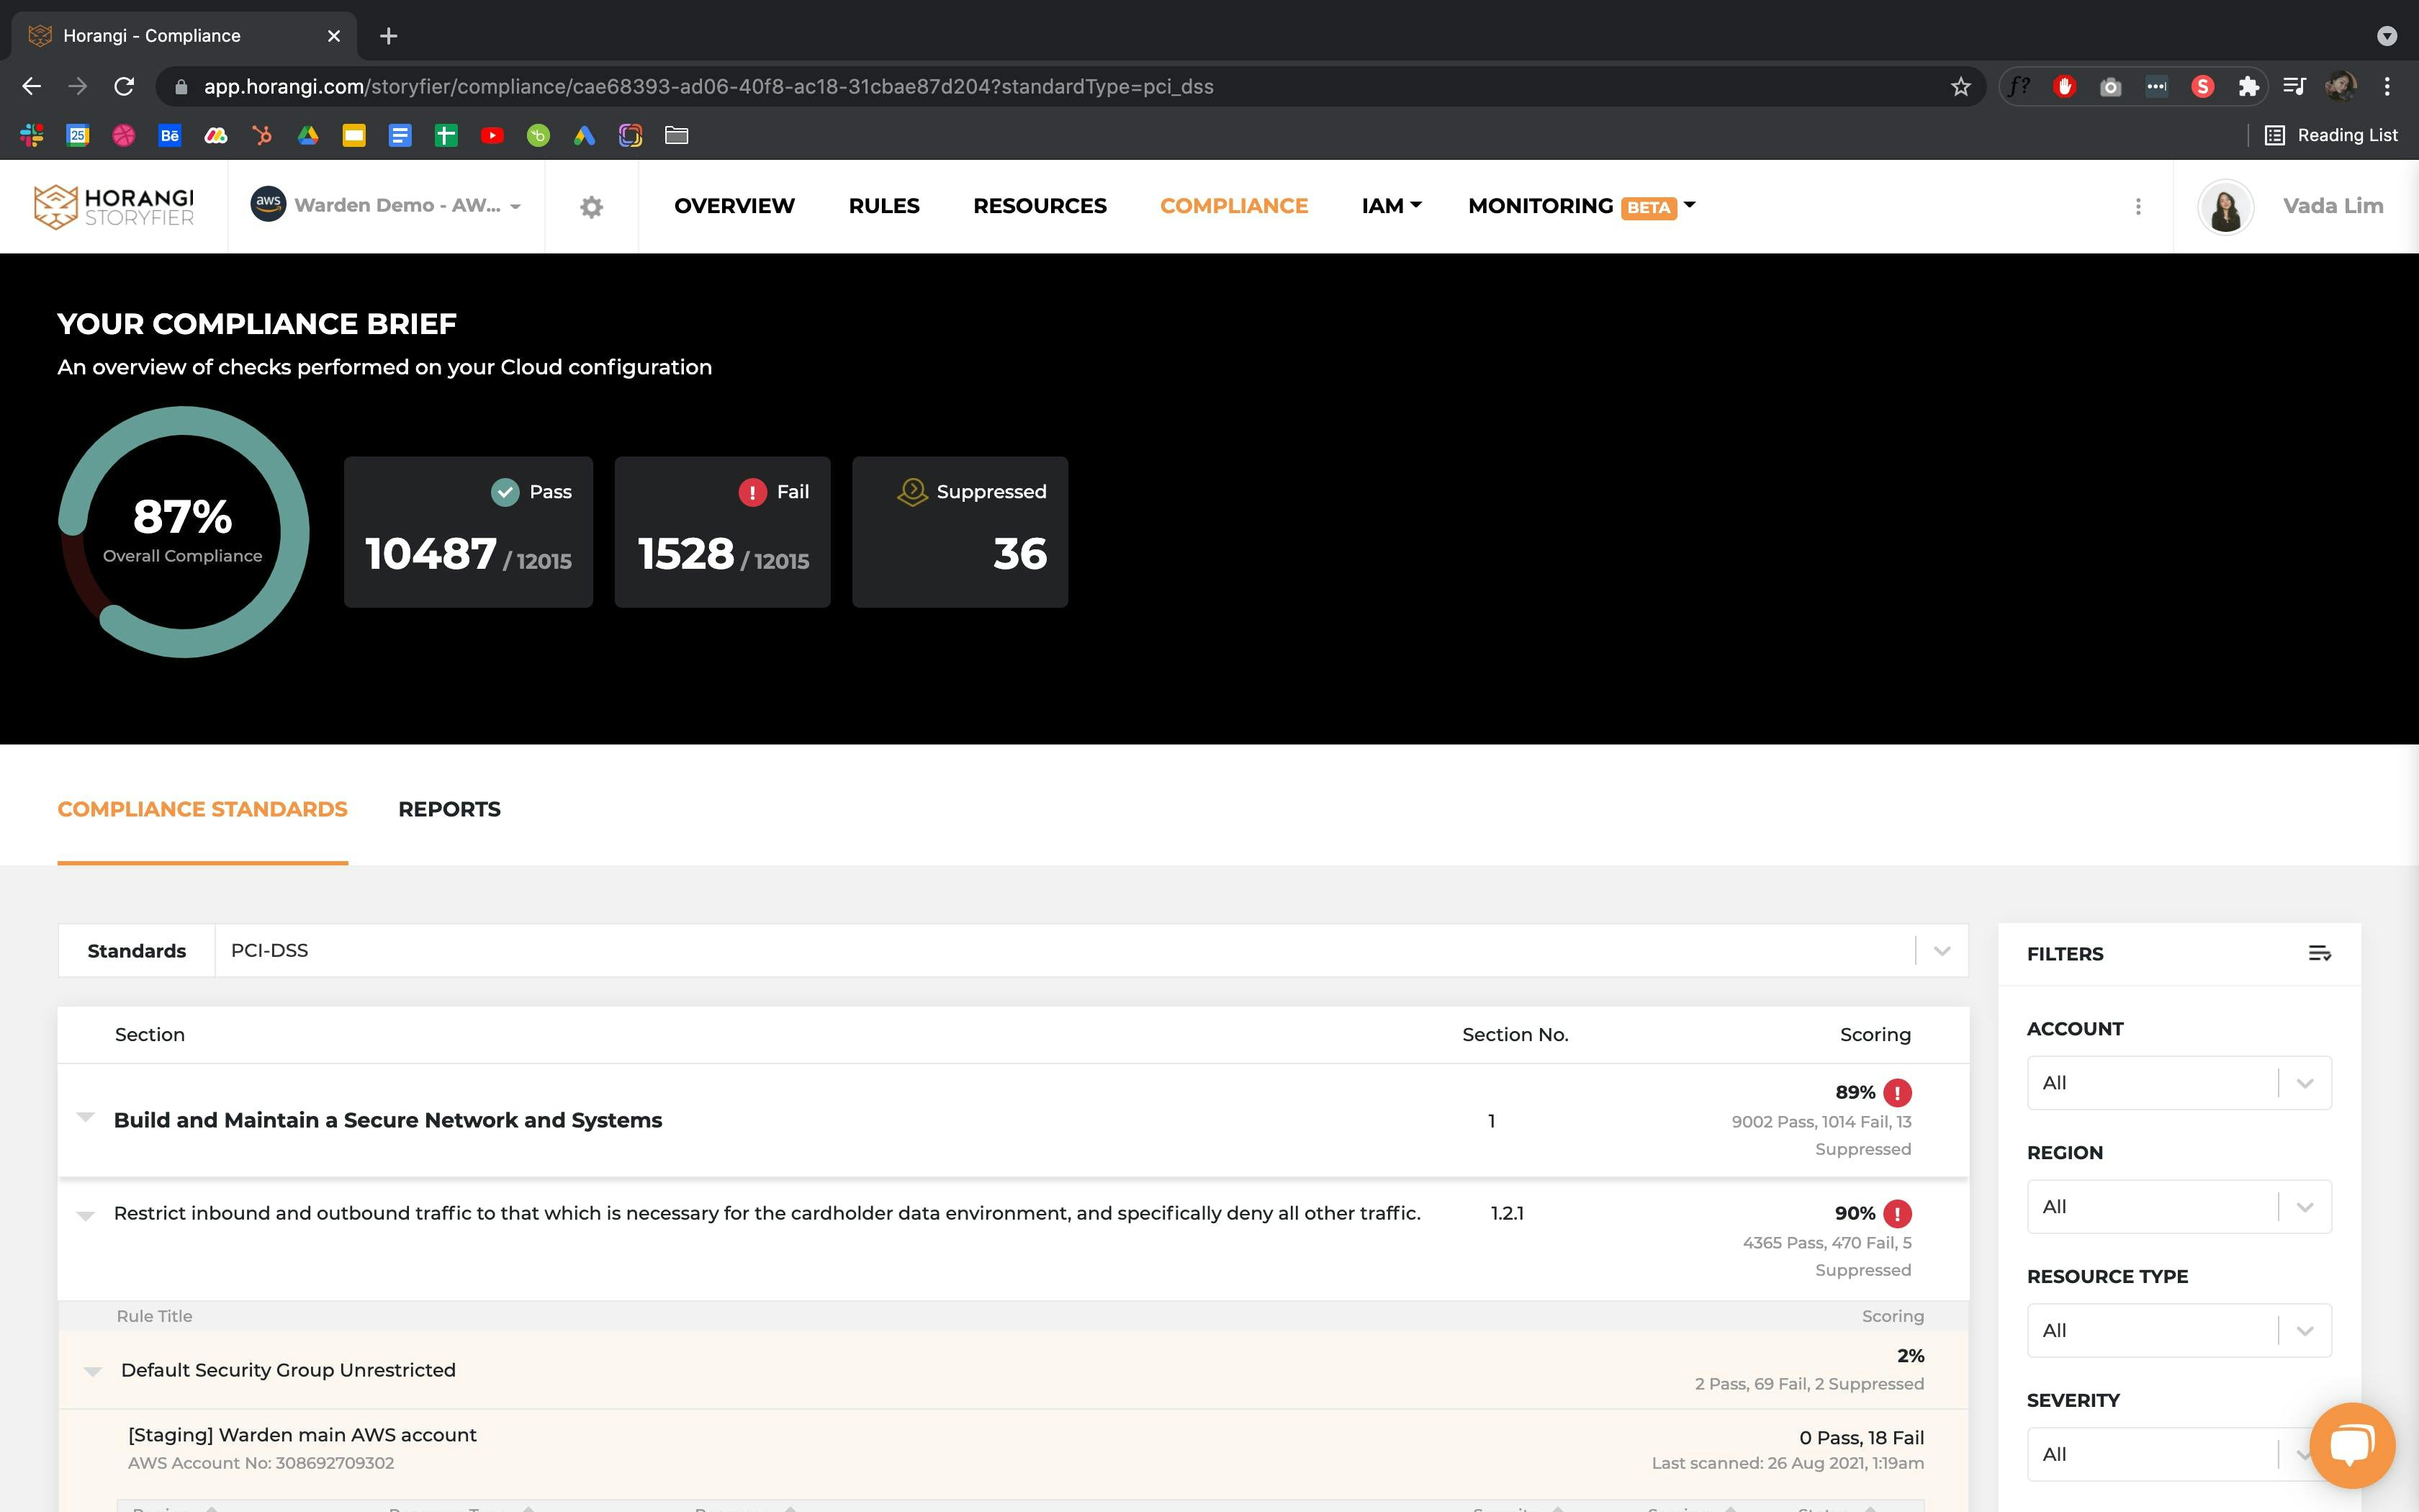The height and width of the screenshot is (1512, 2419).
Task: Open the Dribbble bookmark
Action: (x=124, y=135)
